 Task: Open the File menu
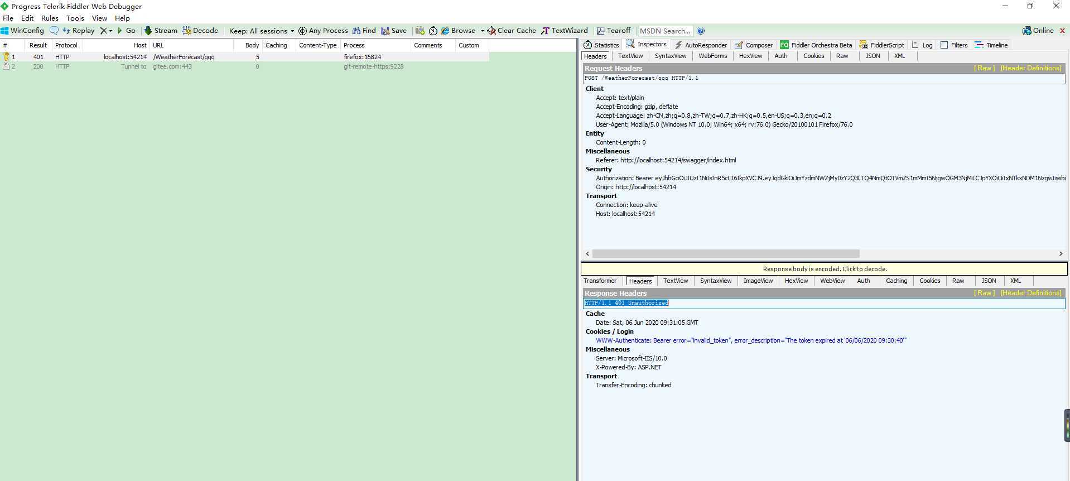(x=8, y=18)
